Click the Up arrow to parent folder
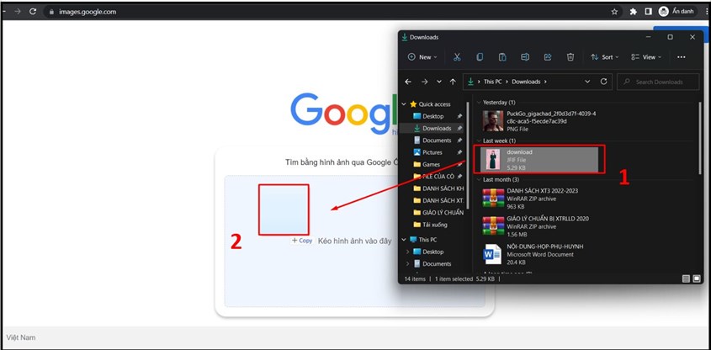This screenshot has height=350, width=711. pyautogui.click(x=453, y=82)
